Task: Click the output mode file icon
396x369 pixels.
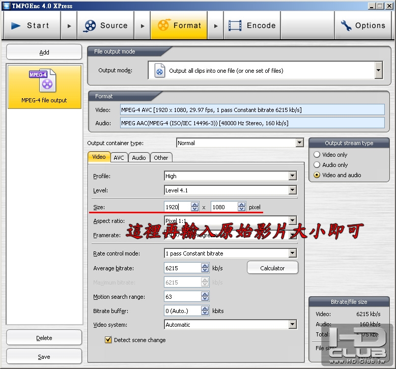Action: [x=160, y=70]
